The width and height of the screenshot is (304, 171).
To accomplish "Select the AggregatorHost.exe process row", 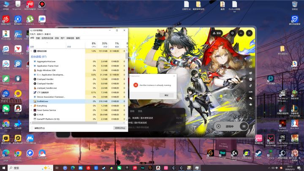I will click(78, 61).
